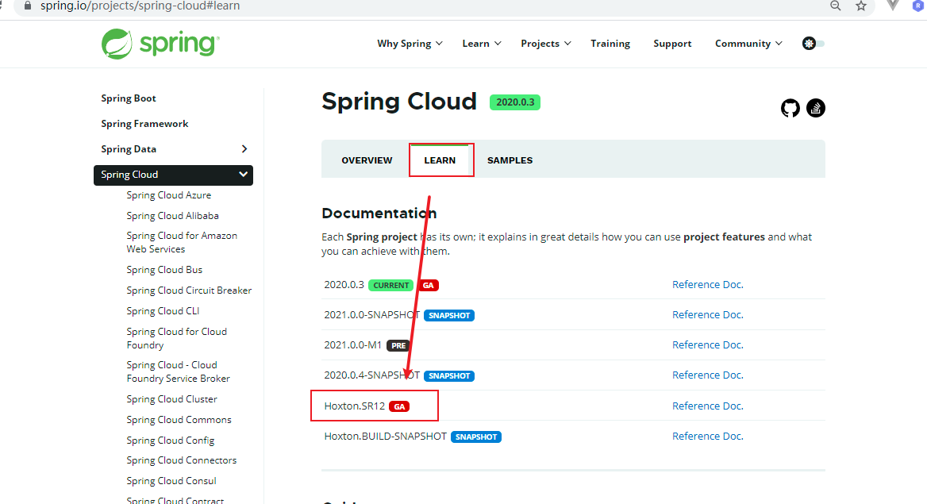This screenshot has height=504, width=927.
Task: Open Reference Doc. for 2020.0.4-SNAPSHOT
Action: pyautogui.click(x=708, y=375)
